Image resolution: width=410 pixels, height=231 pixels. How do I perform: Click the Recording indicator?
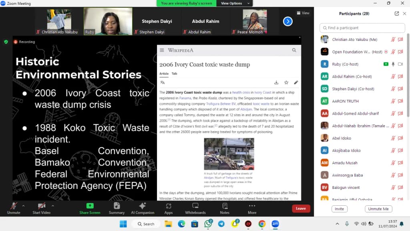click(x=24, y=42)
